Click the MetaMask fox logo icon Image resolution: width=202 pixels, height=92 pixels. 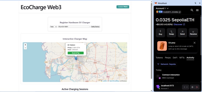point(156,3)
